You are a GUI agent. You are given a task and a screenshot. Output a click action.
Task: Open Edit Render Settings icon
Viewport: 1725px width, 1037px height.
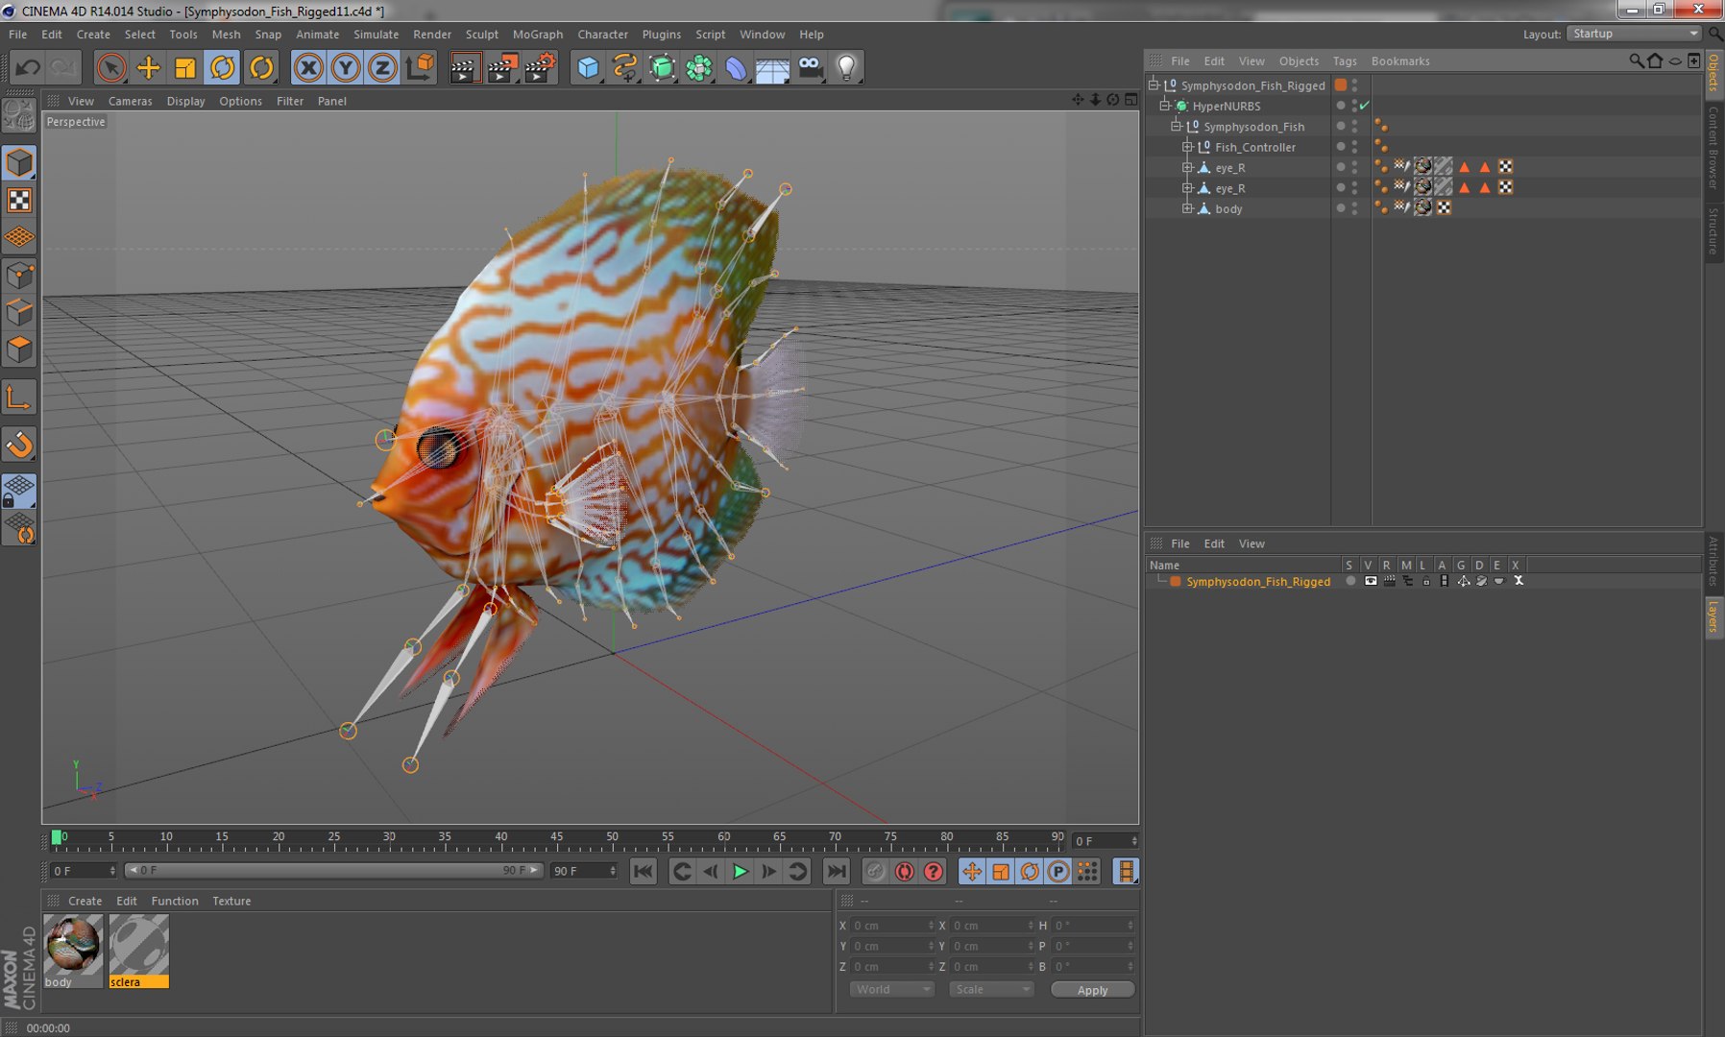coord(540,67)
